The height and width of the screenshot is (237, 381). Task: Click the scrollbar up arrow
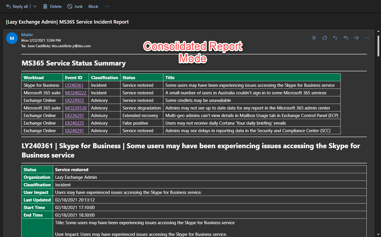pyautogui.click(x=378, y=31)
